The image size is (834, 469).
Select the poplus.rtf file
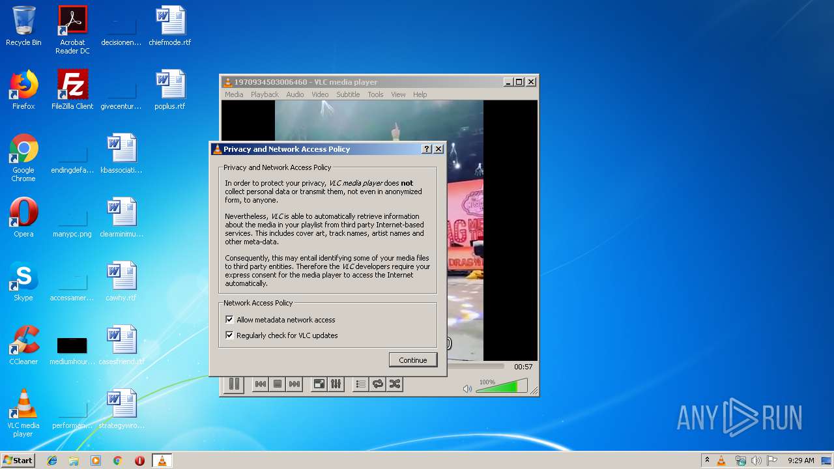click(x=170, y=90)
